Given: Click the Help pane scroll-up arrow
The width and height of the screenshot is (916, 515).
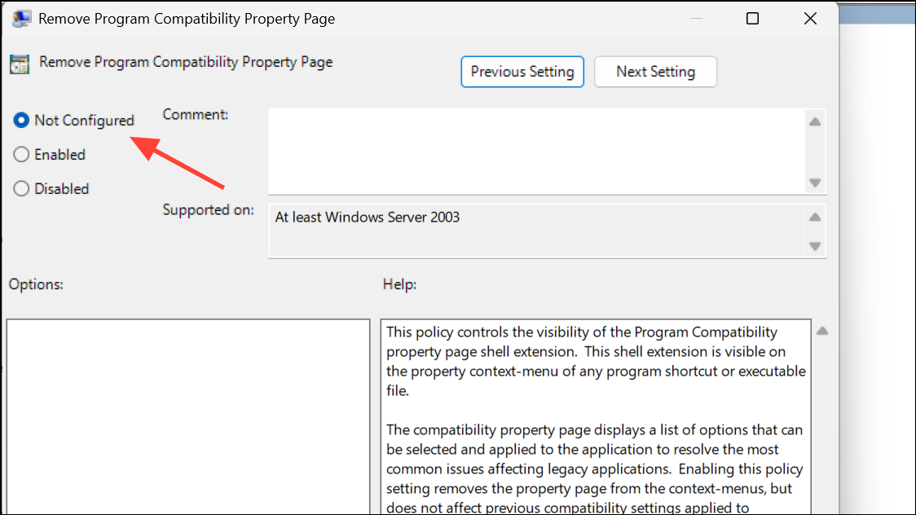Looking at the screenshot, I should pyautogui.click(x=822, y=332).
